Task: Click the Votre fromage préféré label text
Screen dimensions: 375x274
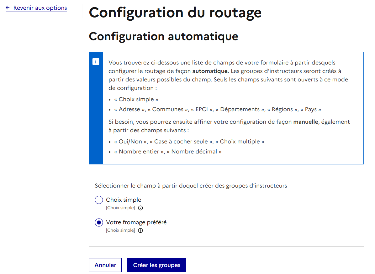Action: point(136,222)
